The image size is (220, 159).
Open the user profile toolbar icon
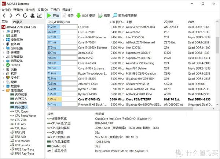(32, 15)
